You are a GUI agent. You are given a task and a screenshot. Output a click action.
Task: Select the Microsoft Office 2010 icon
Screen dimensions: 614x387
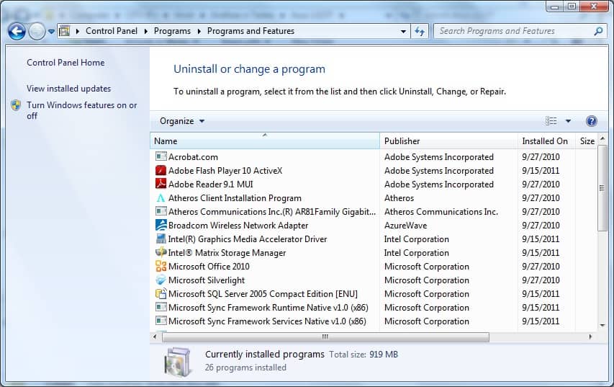coord(161,267)
